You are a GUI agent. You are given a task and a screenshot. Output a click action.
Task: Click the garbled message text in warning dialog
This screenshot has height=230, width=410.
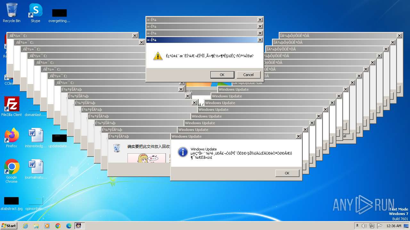(x=209, y=56)
